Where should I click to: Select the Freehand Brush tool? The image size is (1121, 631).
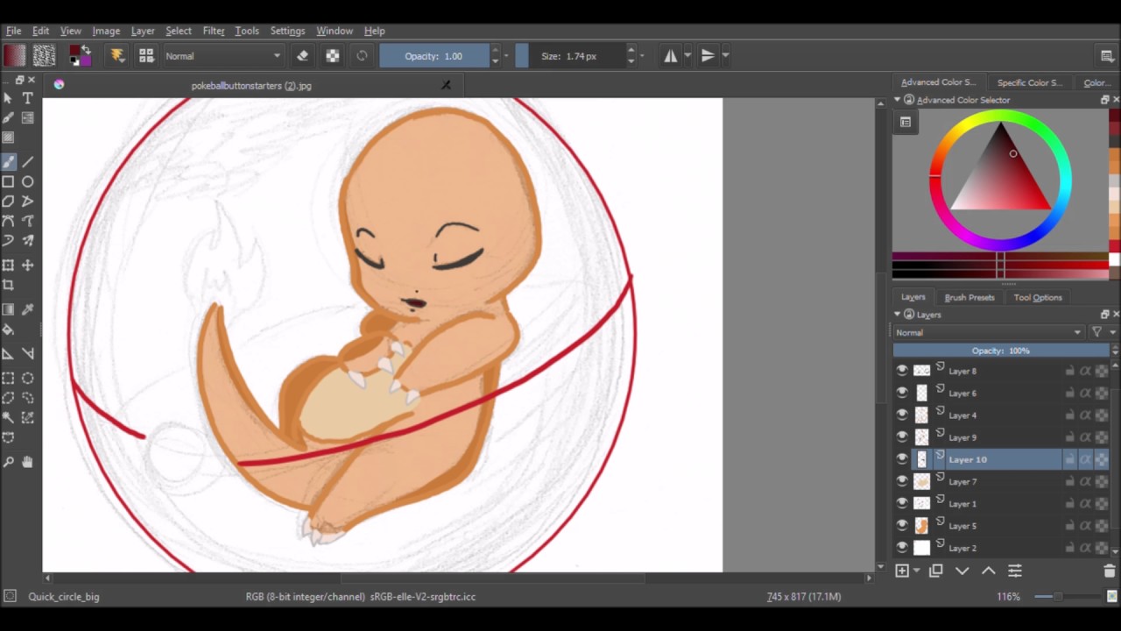[x=9, y=161]
